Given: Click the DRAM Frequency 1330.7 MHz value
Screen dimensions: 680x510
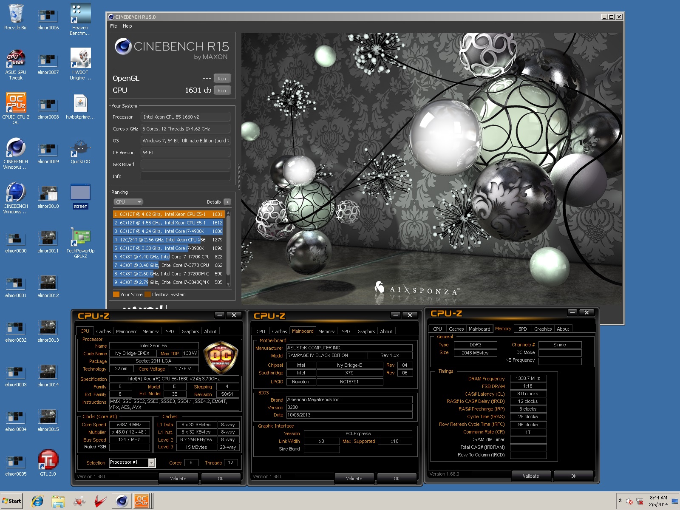Looking at the screenshot, I should pos(528,378).
